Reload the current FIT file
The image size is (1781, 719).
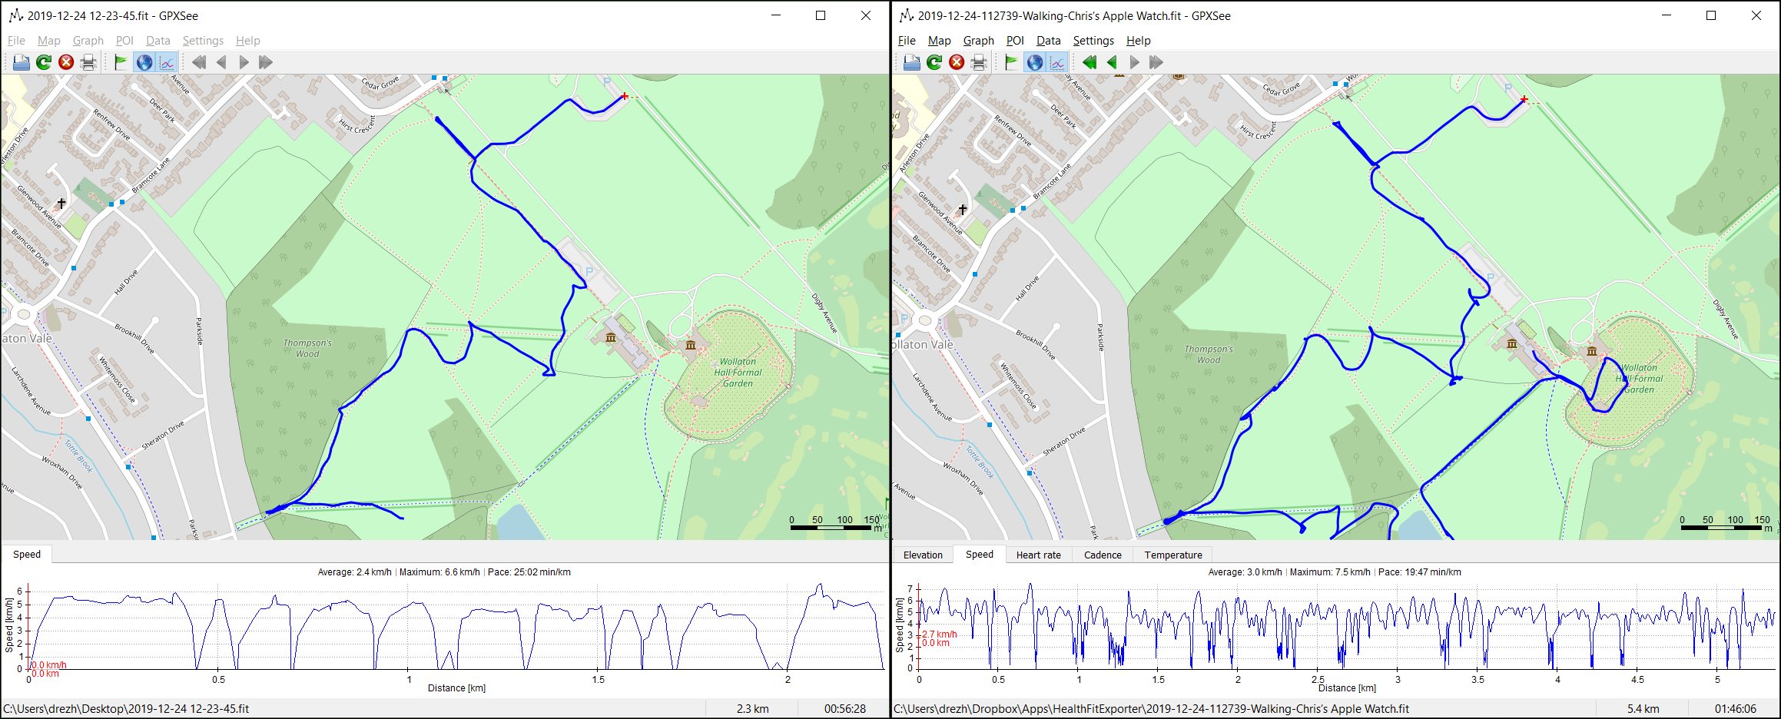[44, 62]
